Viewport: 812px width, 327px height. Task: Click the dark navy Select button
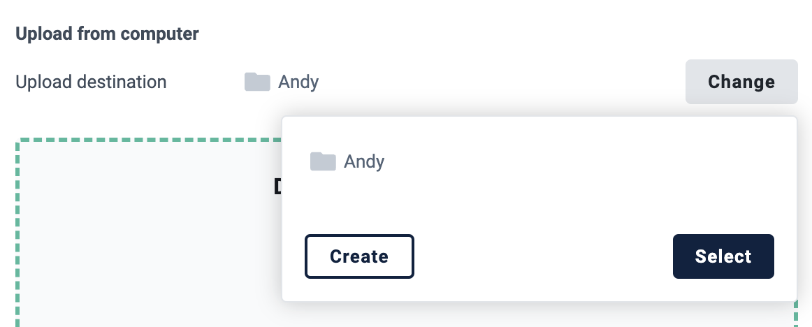pos(723,256)
